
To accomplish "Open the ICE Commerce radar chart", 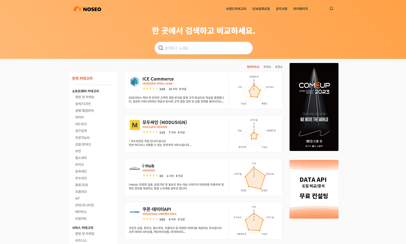I will 254,91.
